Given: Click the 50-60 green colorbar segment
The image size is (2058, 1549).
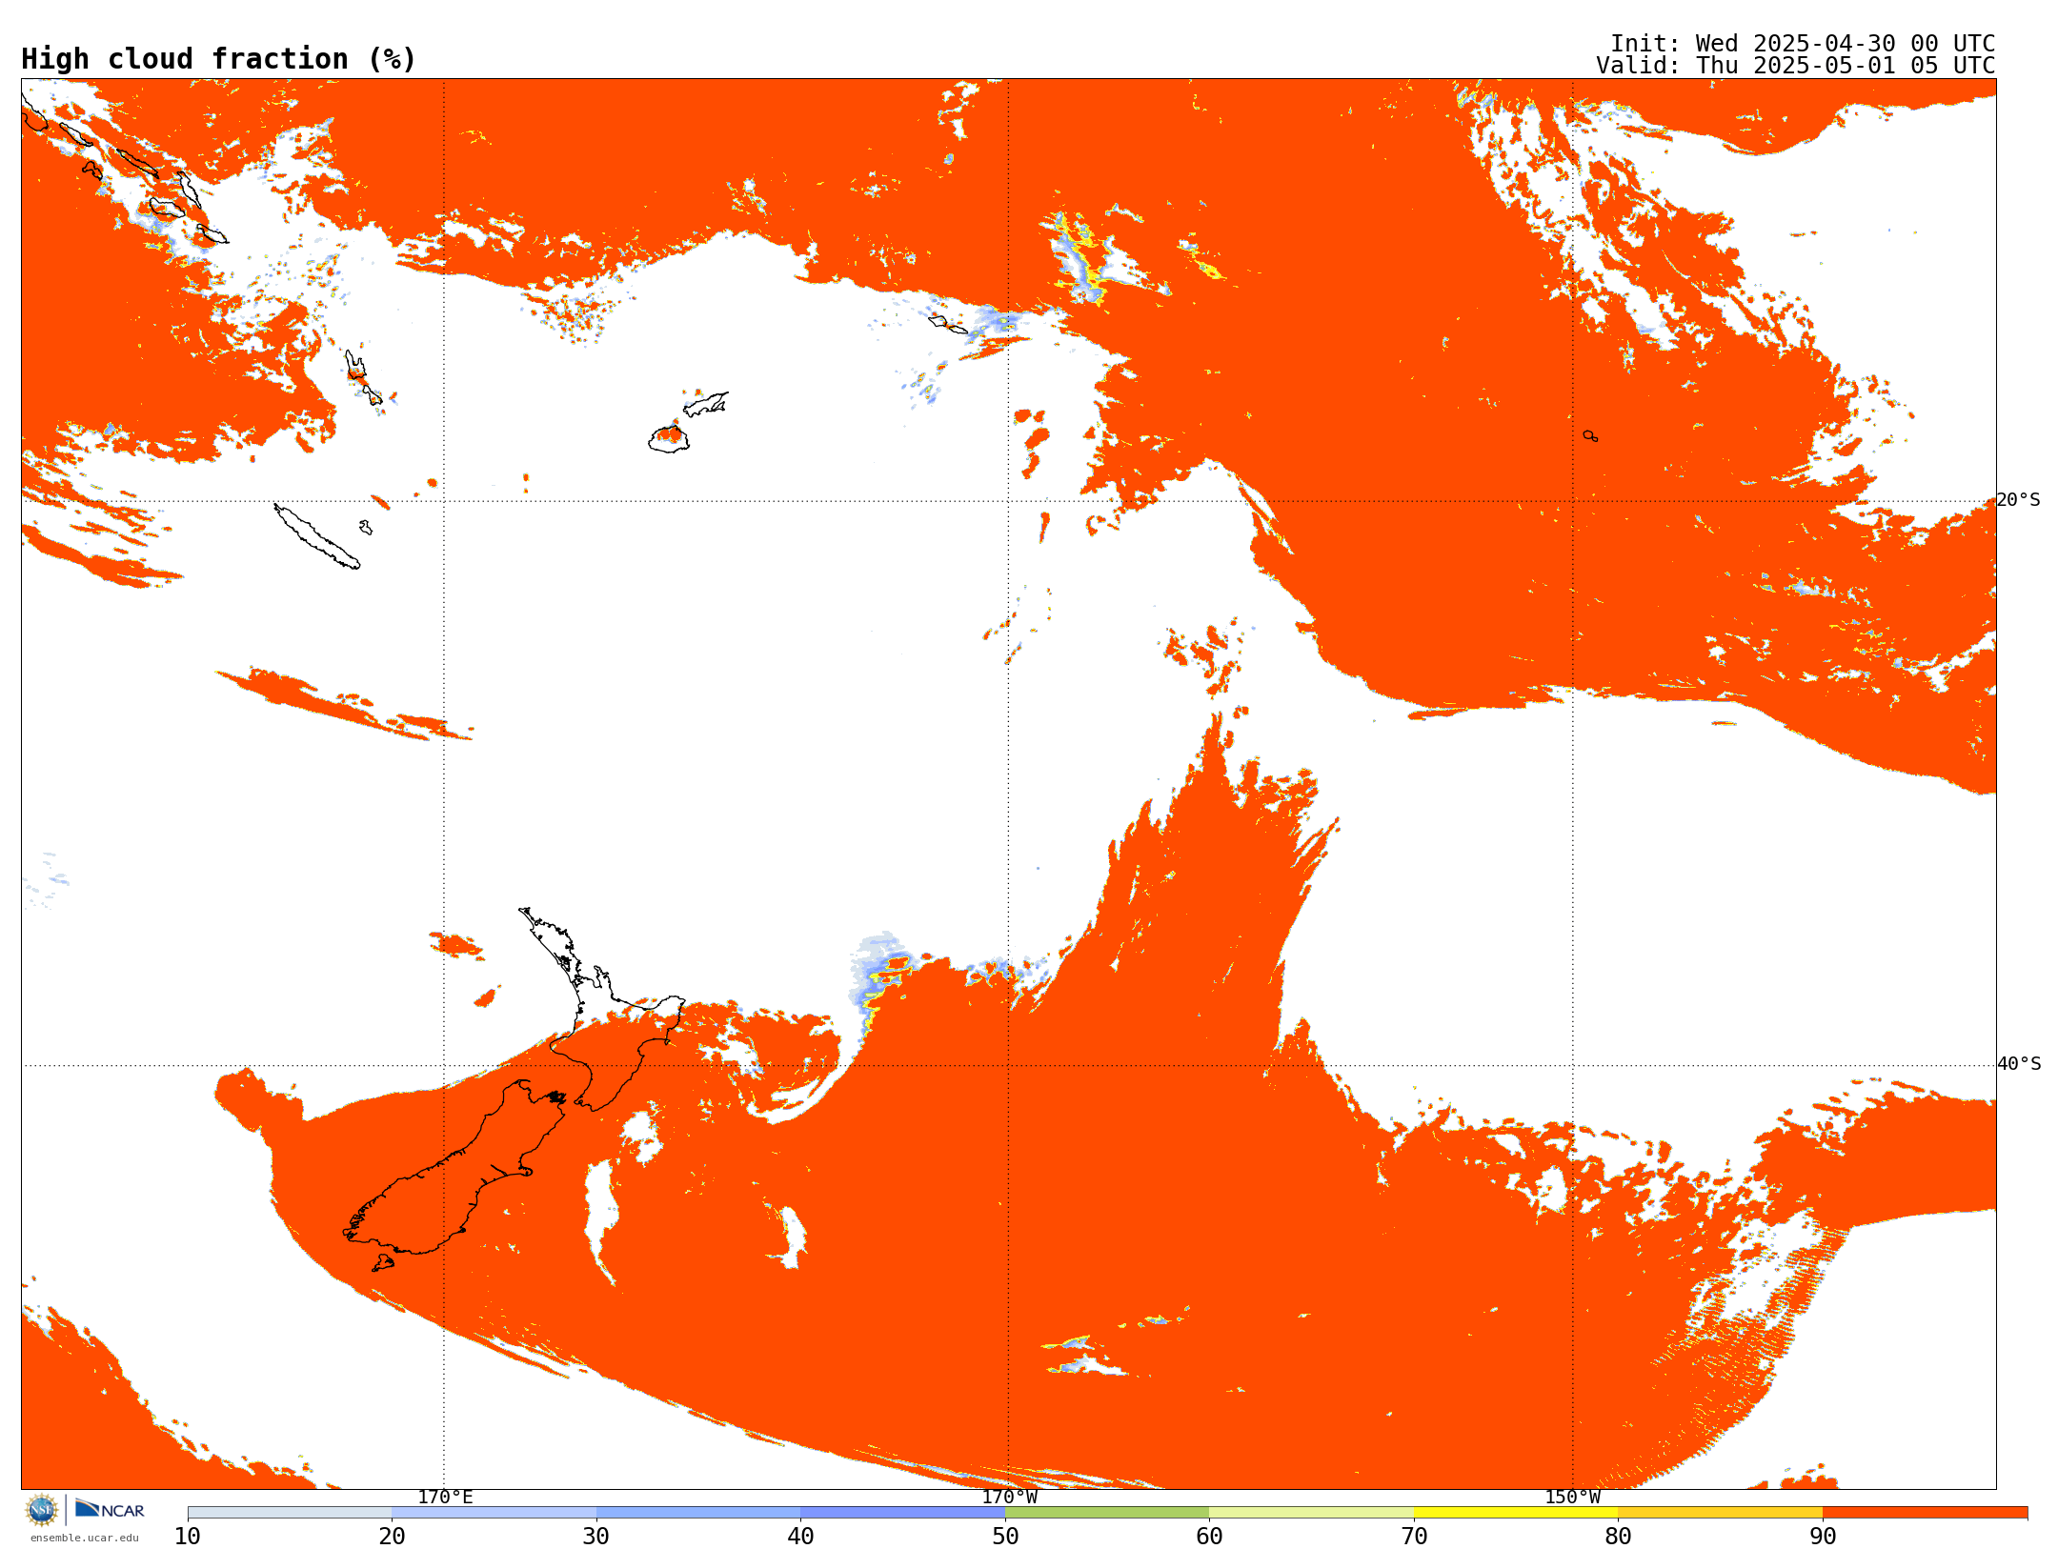Looking at the screenshot, I should pos(1107,1513).
